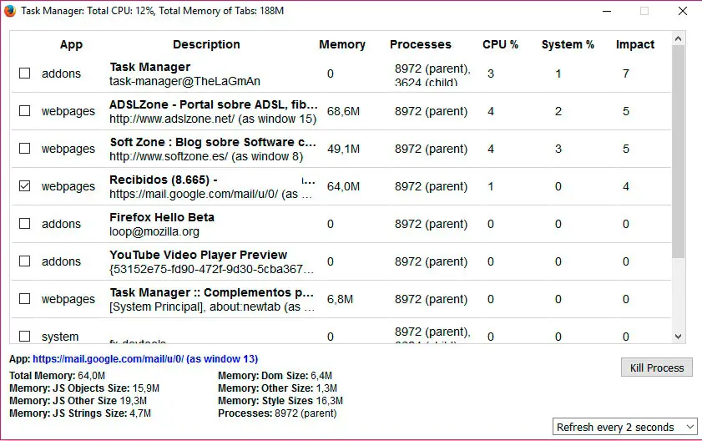Select the system row checkbox

[x=24, y=336]
